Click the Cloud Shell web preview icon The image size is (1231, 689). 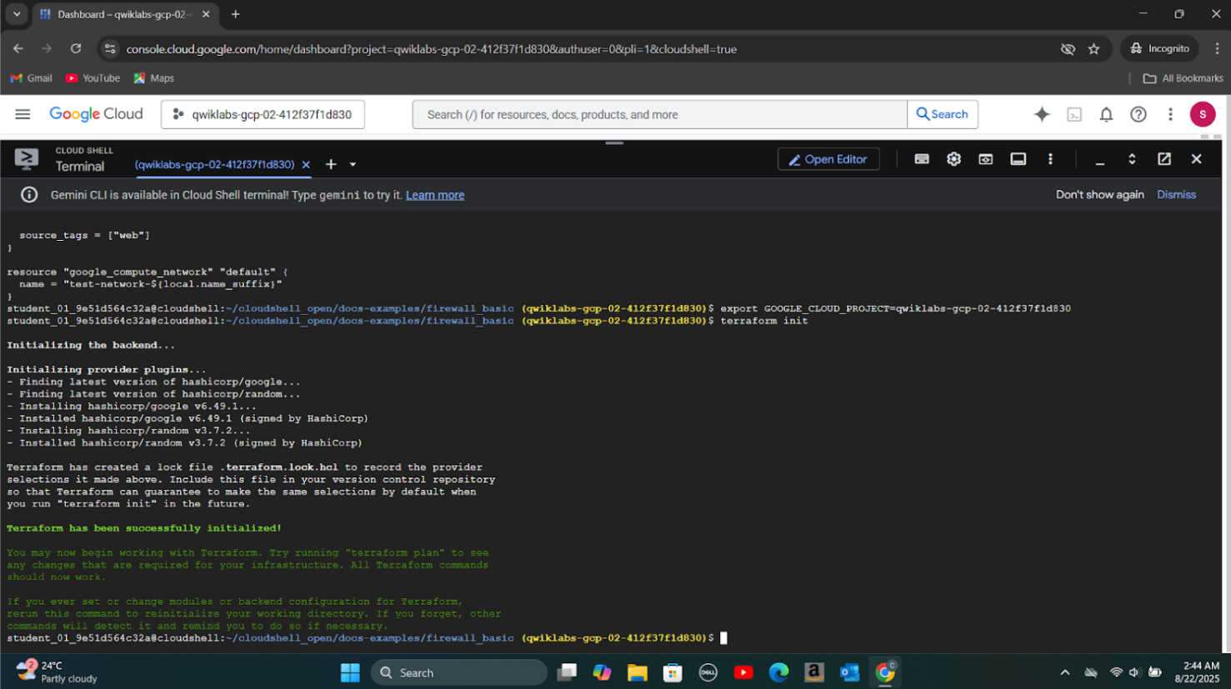click(986, 159)
